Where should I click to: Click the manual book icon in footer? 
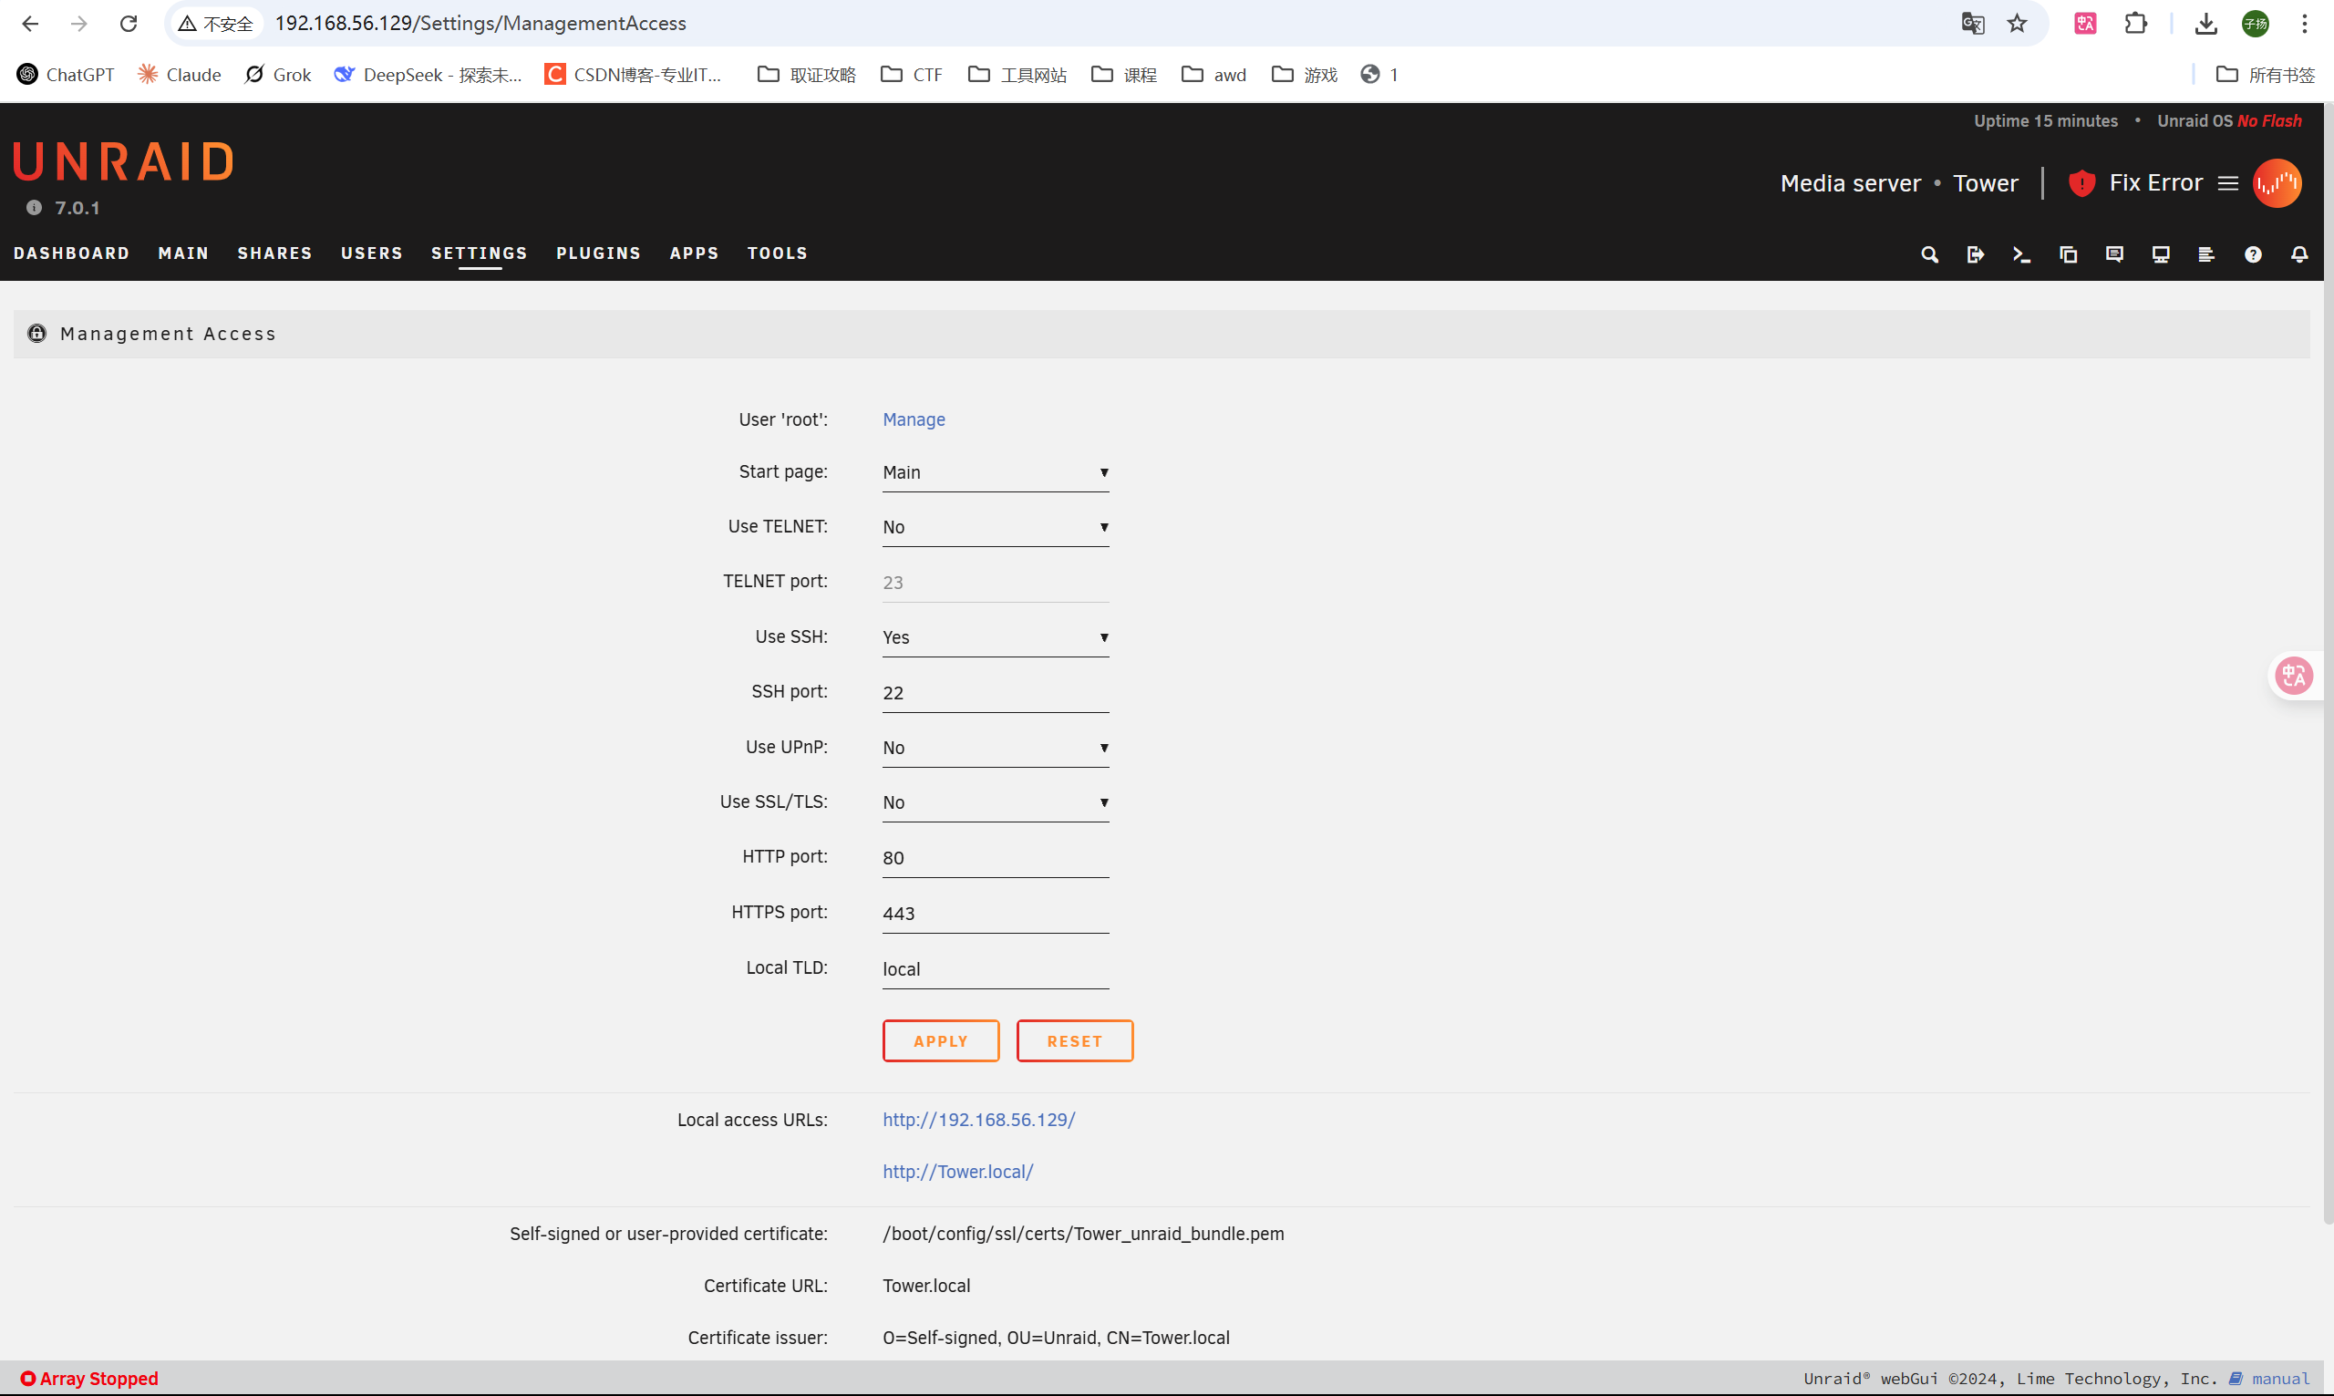(x=2236, y=1379)
